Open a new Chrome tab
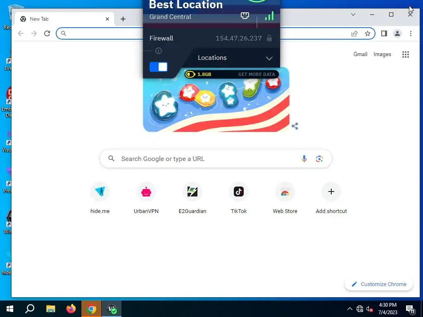 [123, 19]
